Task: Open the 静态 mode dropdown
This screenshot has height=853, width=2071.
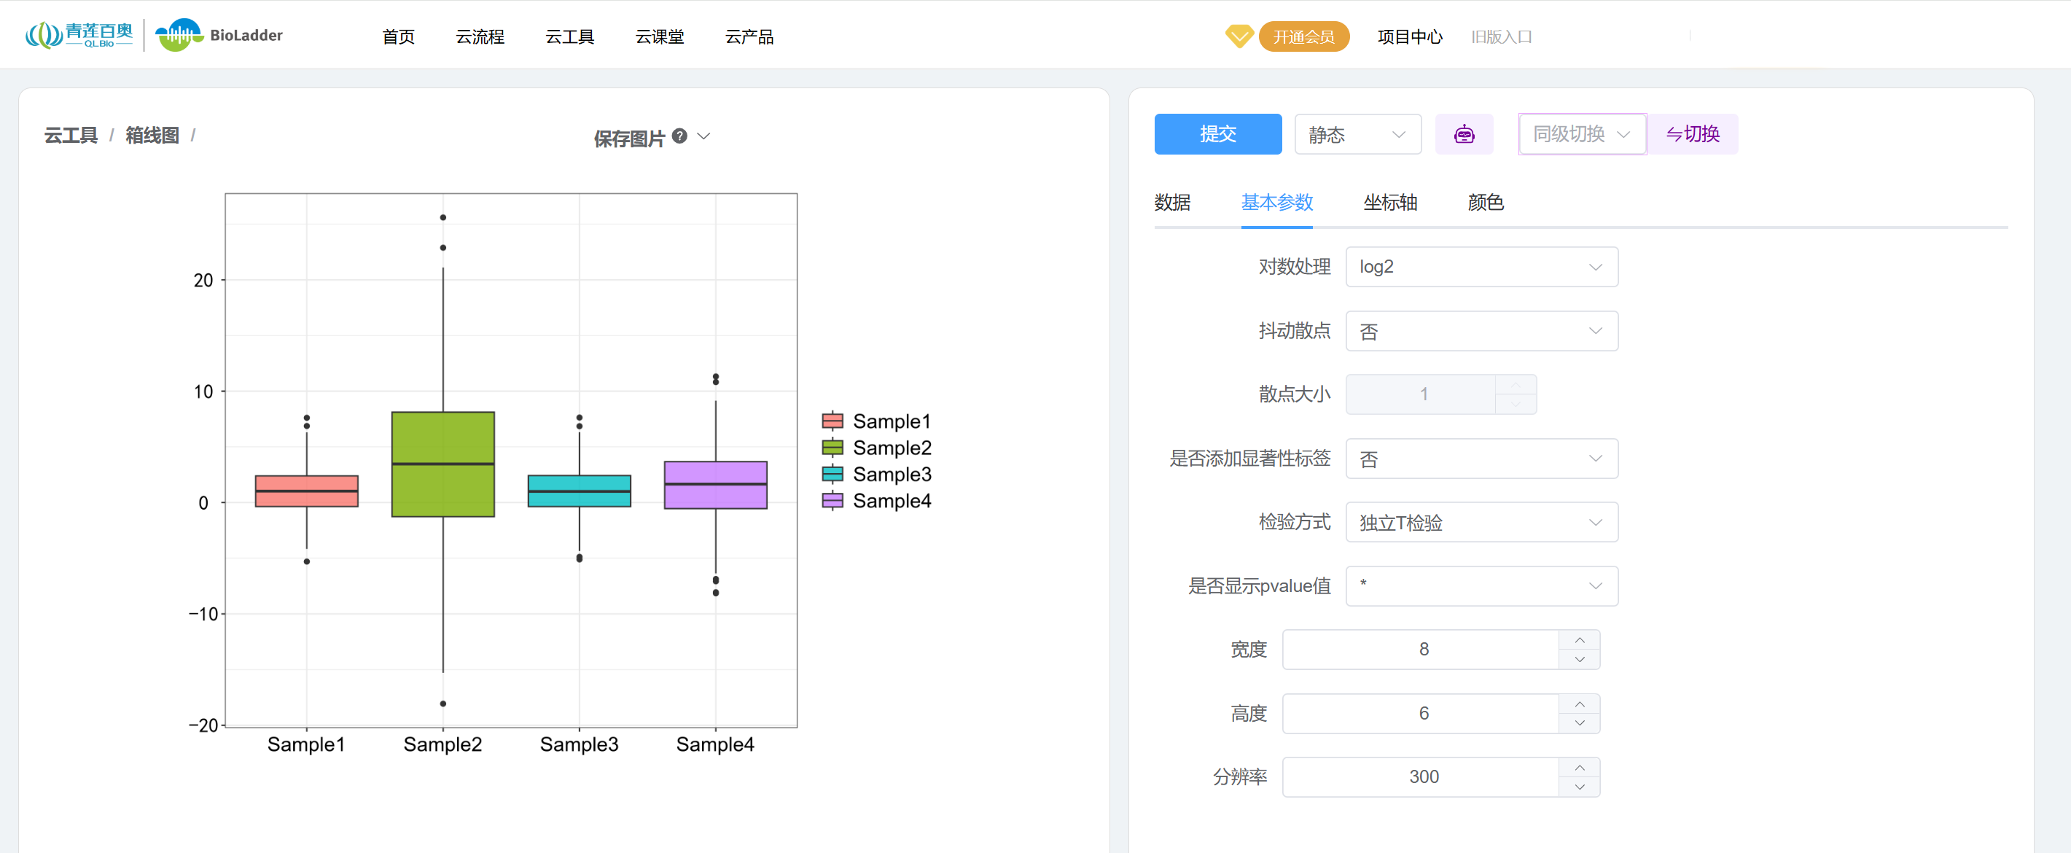Action: tap(1357, 134)
